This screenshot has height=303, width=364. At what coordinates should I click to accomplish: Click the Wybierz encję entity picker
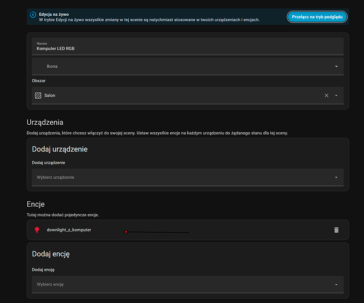pos(181,284)
